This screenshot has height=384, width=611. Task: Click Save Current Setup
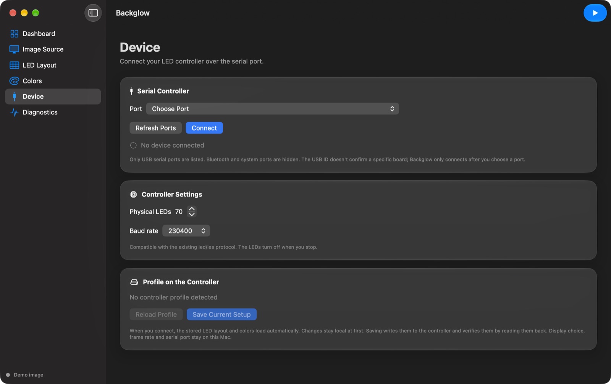pyautogui.click(x=221, y=315)
